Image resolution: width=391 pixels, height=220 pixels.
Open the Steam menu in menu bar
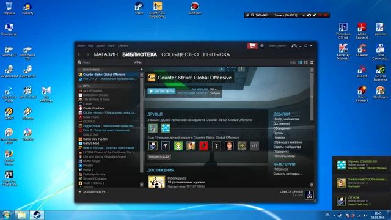pos(81,46)
